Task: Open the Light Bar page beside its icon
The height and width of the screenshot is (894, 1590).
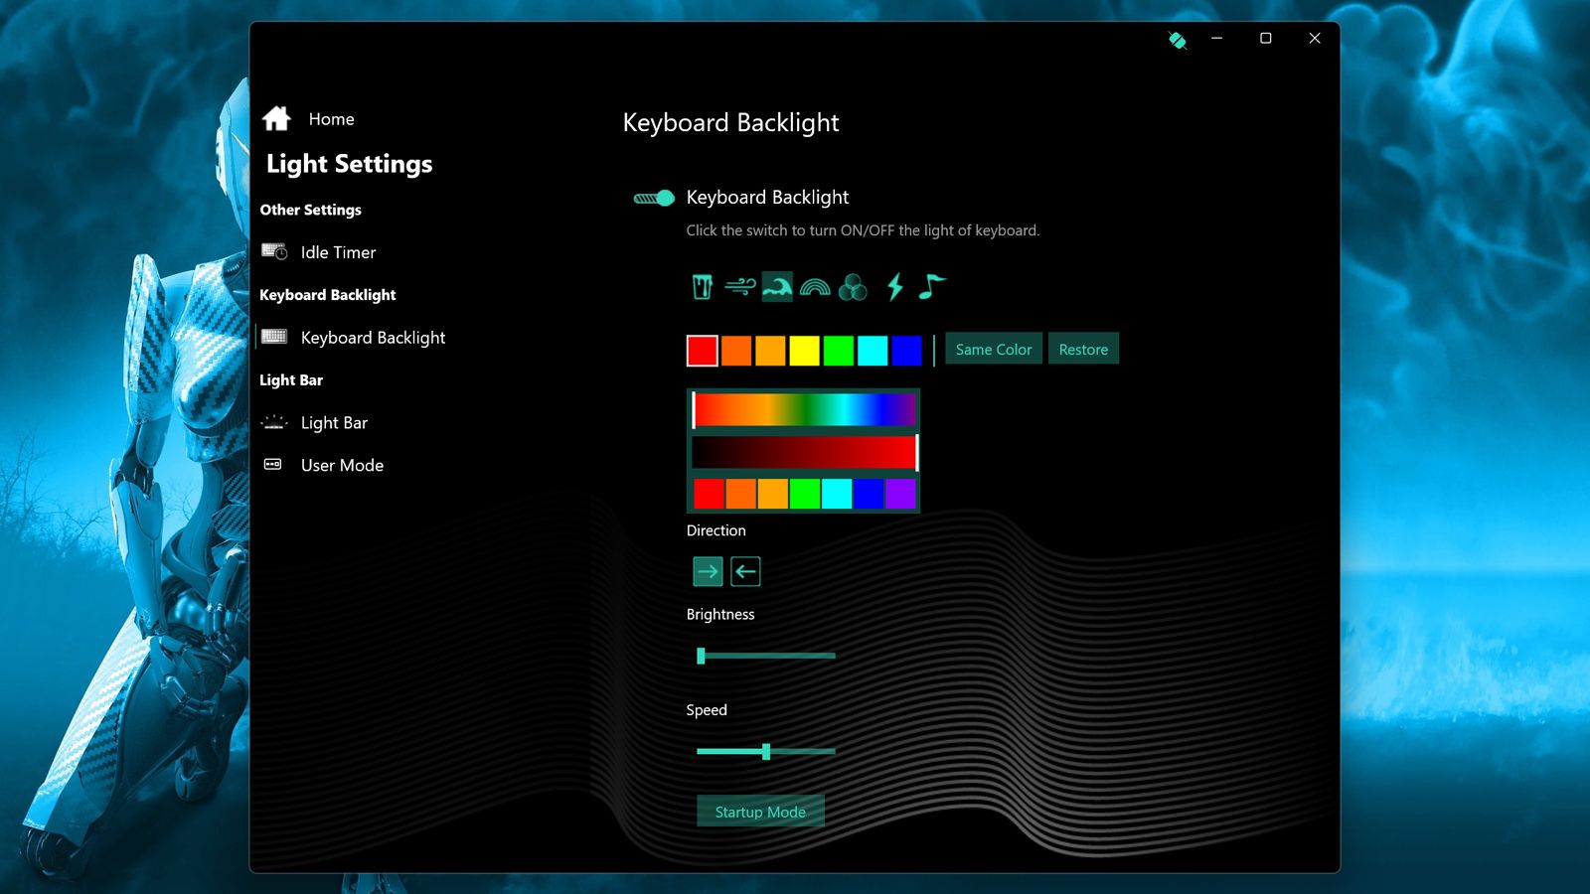Action: [334, 423]
